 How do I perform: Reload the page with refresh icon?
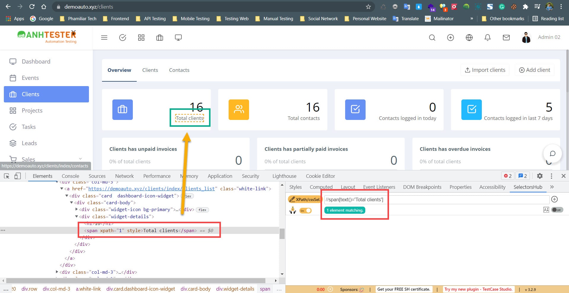[32, 7]
